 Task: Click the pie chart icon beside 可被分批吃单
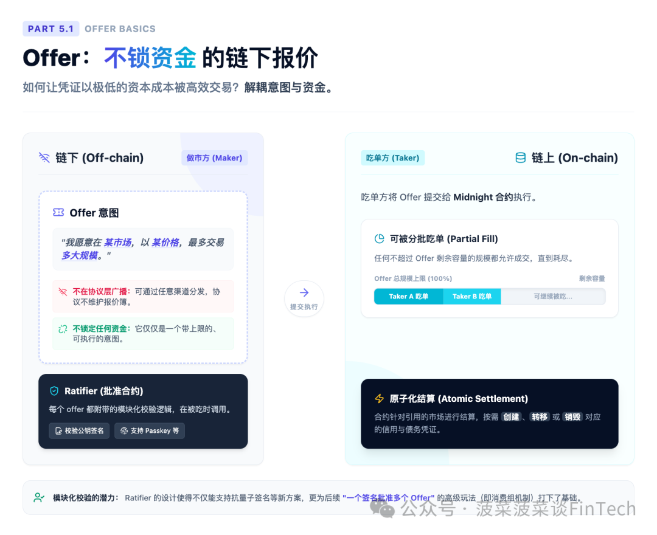pos(379,238)
